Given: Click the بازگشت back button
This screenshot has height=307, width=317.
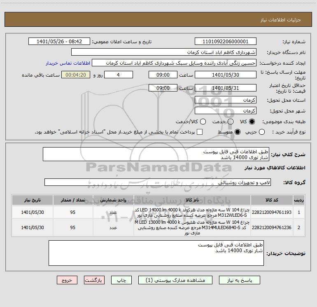Looking at the screenshot, I should tap(94, 280).
